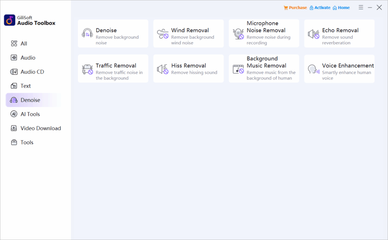Image resolution: width=388 pixels, height=240 pixels.
Task: Click the All category grid icon
Action: (14, 44)
